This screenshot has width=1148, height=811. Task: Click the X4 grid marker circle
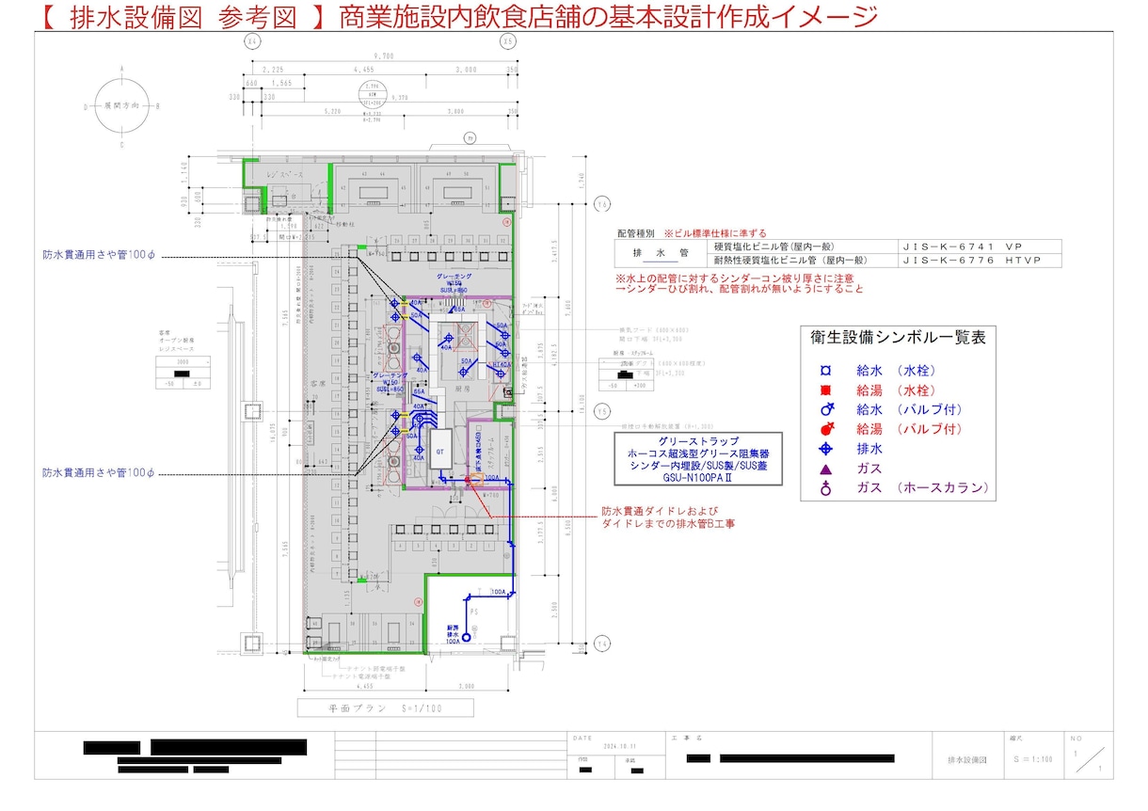pos(251,42)
